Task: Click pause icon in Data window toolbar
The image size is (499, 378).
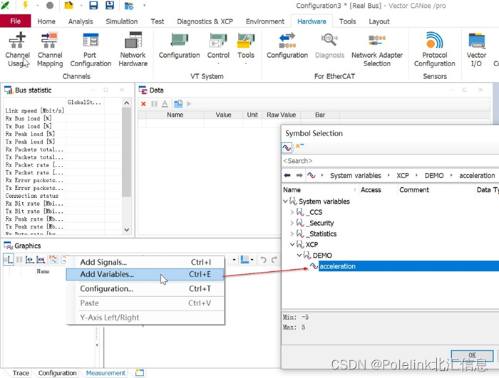Action: (155, 104)
